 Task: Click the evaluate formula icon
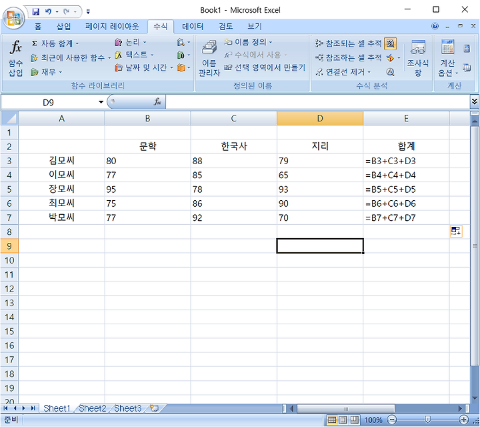tap(390, 71)
